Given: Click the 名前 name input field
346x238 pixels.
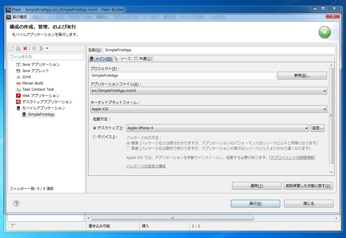Looking at the screenshot, I should 219,50.
